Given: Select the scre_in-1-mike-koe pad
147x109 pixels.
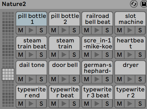Looking at the screenshot, I should point(97,44).
